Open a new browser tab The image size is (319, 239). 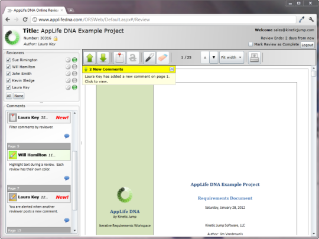(71, 11)
